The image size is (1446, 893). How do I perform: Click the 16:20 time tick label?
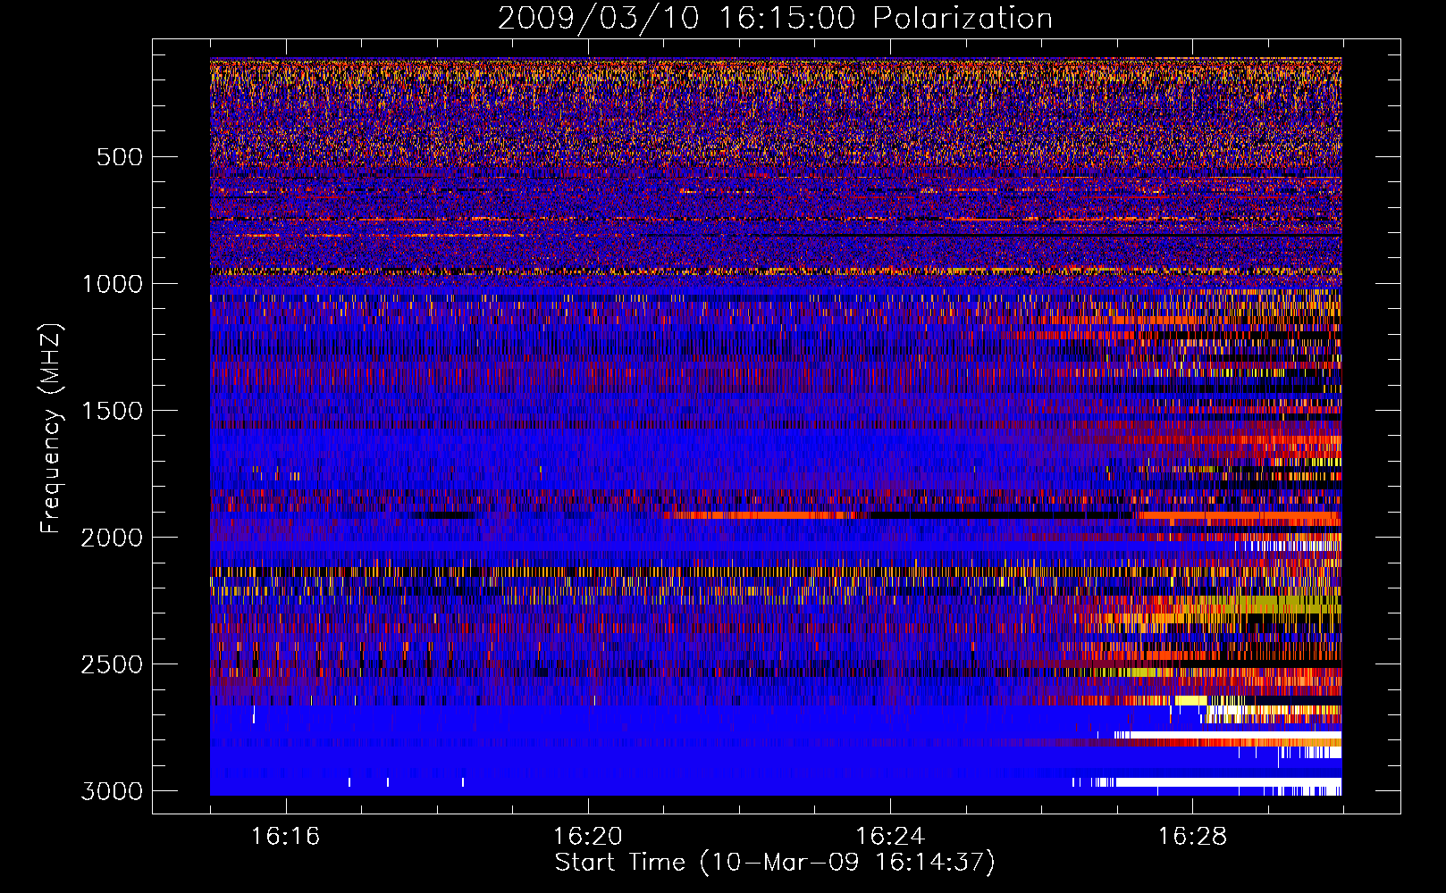pyautogui.click(x=587, y=836)
